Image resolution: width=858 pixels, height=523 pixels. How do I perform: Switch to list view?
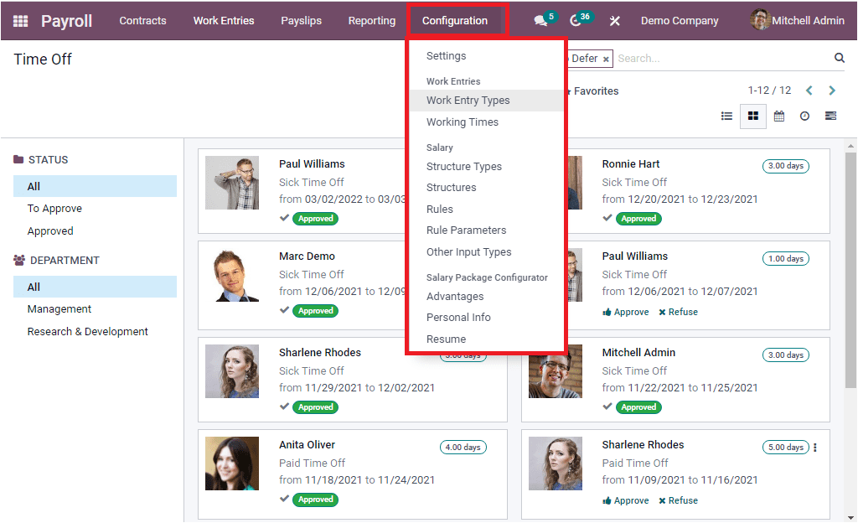click(x=726, y=116)
